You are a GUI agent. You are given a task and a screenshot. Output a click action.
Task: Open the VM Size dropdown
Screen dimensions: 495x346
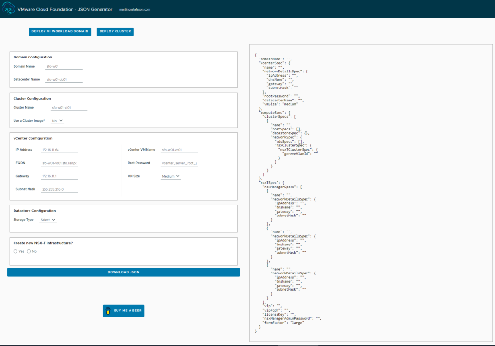tap(171, 176)
